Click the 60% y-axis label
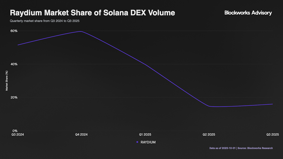Screen dimensions: 283x159 click(14, 31)
